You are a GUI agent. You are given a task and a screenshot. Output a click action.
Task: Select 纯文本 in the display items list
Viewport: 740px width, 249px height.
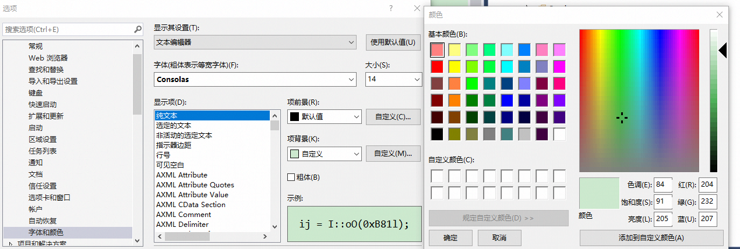point(212,115)
